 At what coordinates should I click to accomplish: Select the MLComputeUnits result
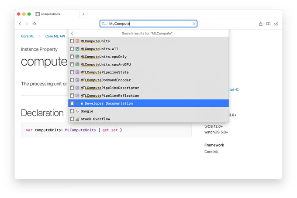tap(148, 41)
